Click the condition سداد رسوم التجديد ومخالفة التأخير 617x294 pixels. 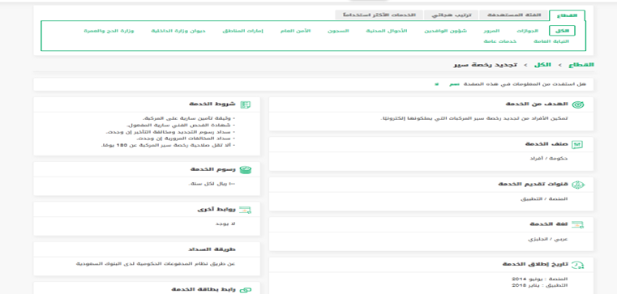tap(170, 132)
